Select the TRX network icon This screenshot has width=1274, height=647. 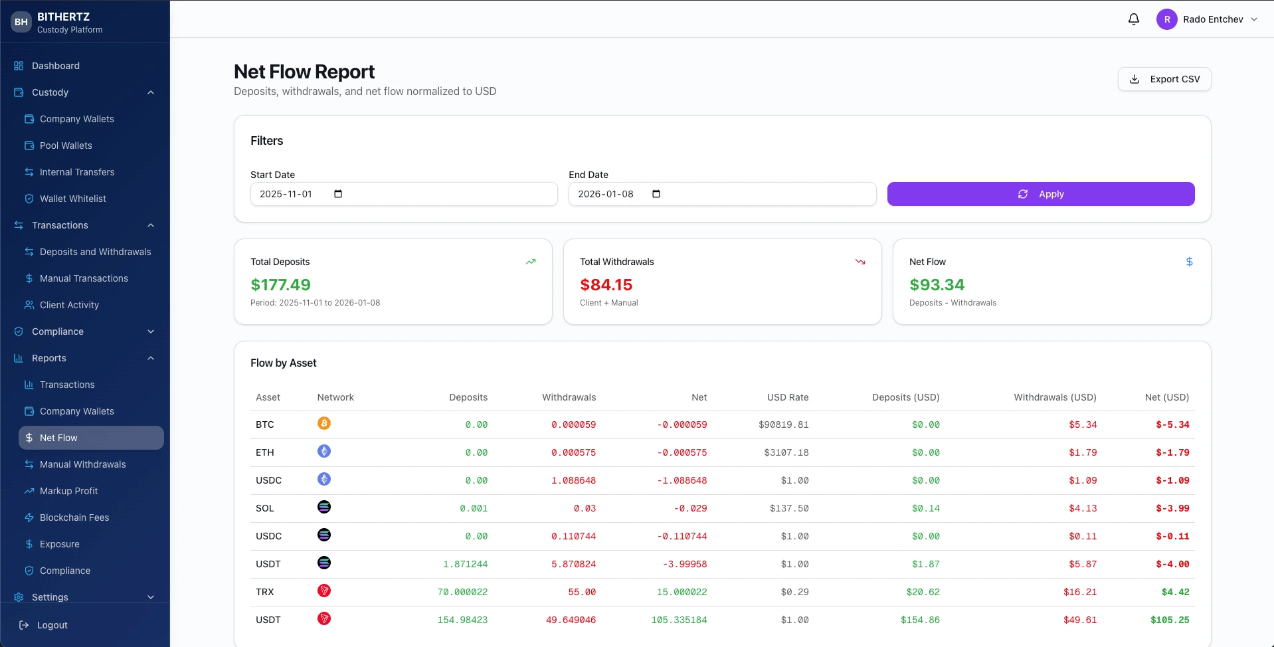[x=324, y=591]
